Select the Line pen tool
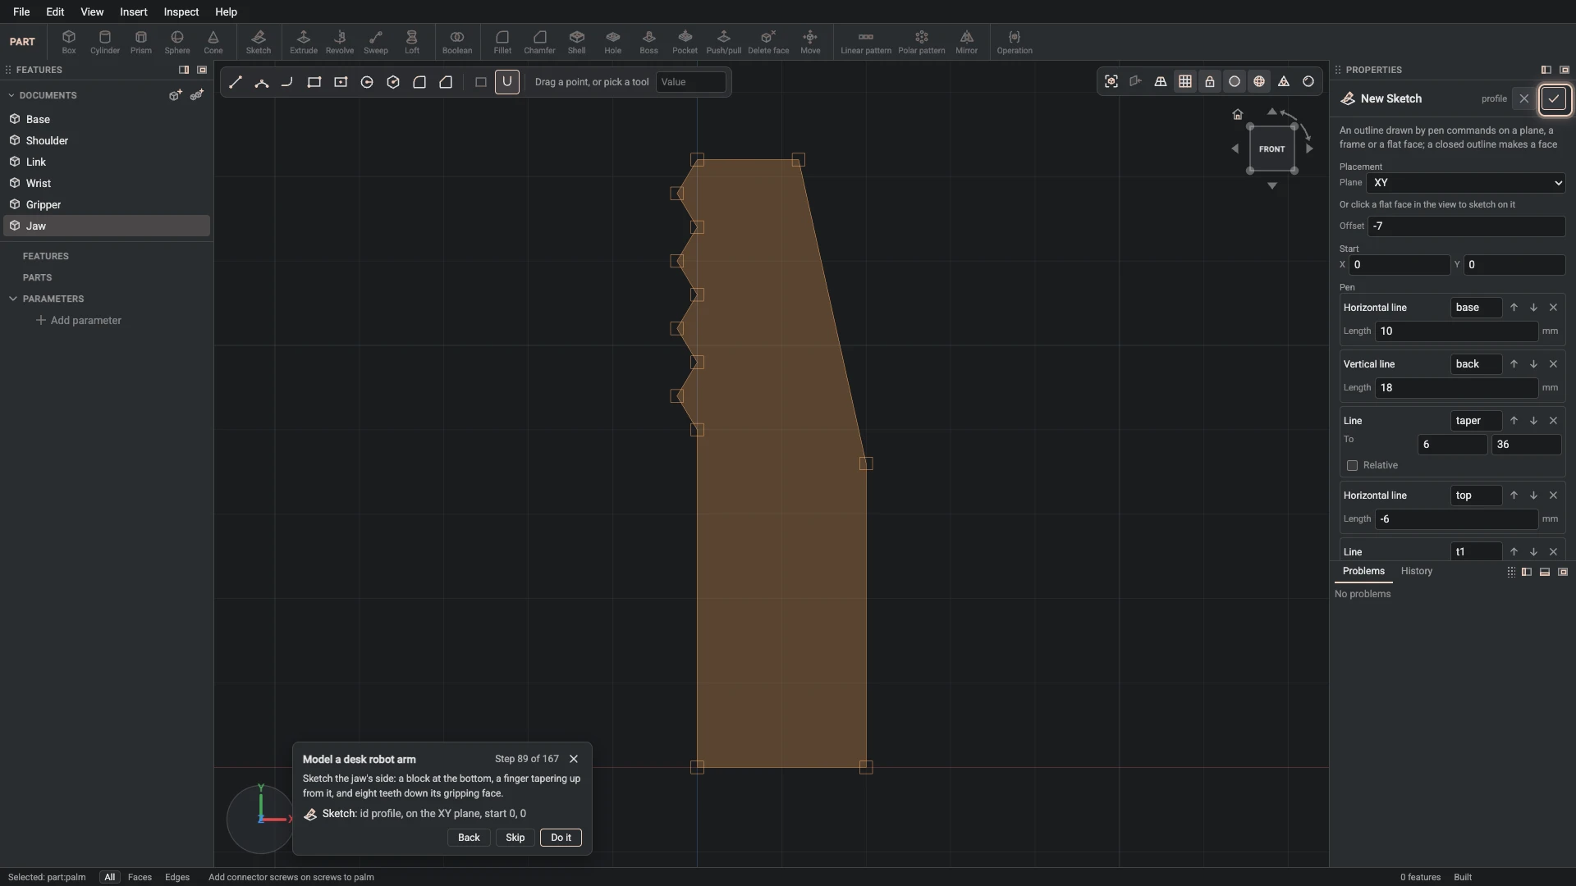The width and height of the screenshot is (1576, 886). click(x=236, y=82)
